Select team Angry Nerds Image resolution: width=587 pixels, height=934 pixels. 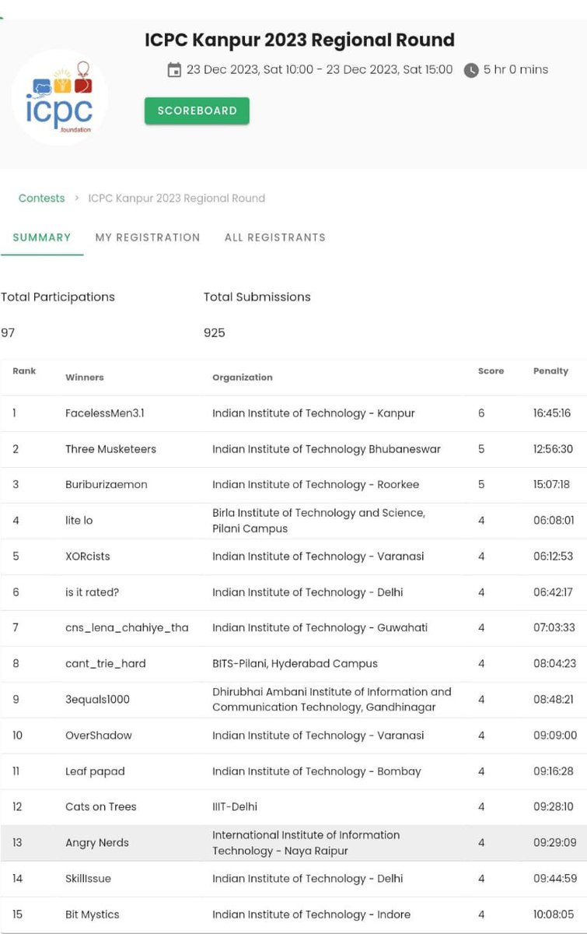tap(97, 843)
